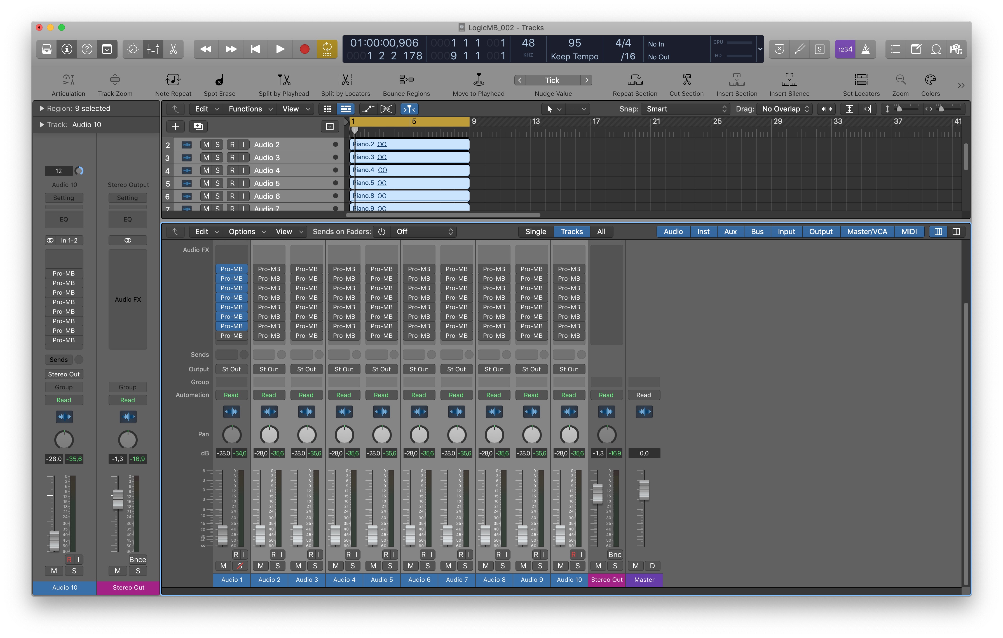Toggle the Flex show/hide button in tracks menu bar

coord(386,109)
